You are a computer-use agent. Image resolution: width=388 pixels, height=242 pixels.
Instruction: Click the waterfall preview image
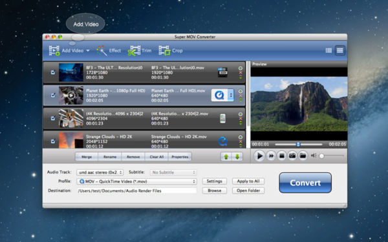(299, 104)
